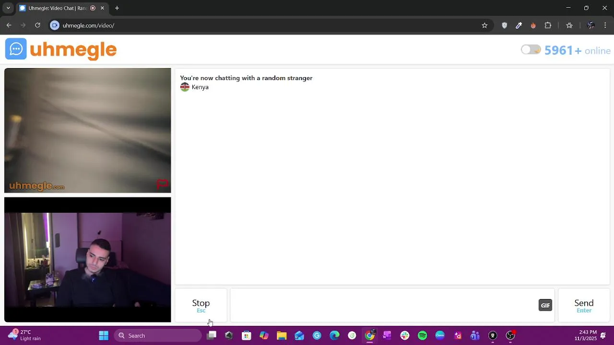Viewport: 614px width, 345px height.
Task: Open the color picker eyedropper extension
Action: (x=519, y=25)
